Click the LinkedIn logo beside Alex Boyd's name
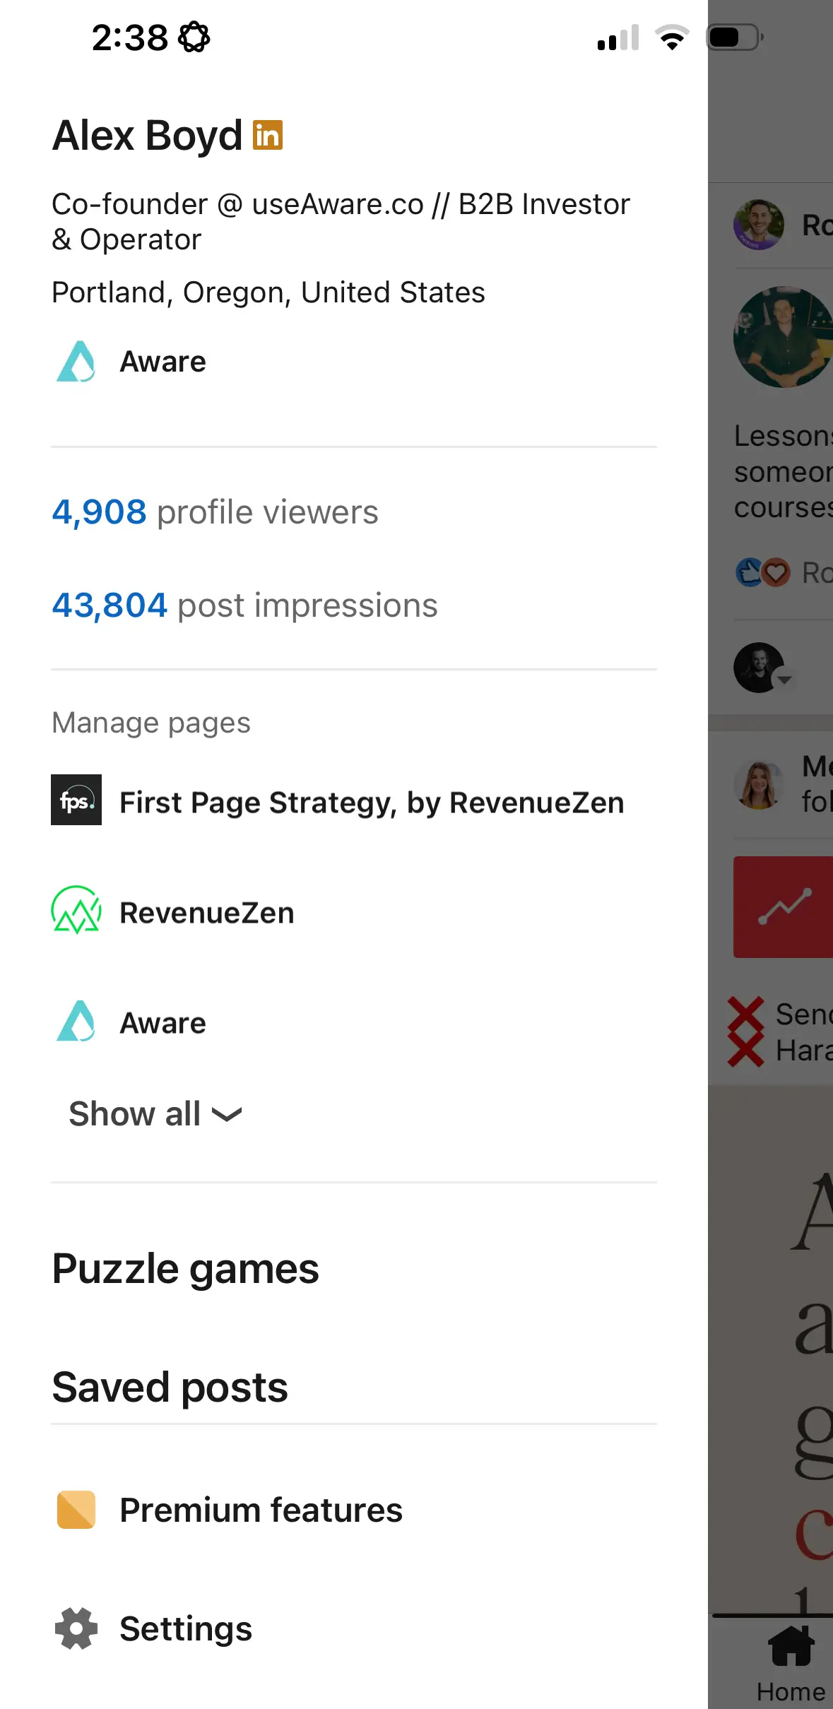The width and height of the screenshot is (833, 1709). [267, 135]
